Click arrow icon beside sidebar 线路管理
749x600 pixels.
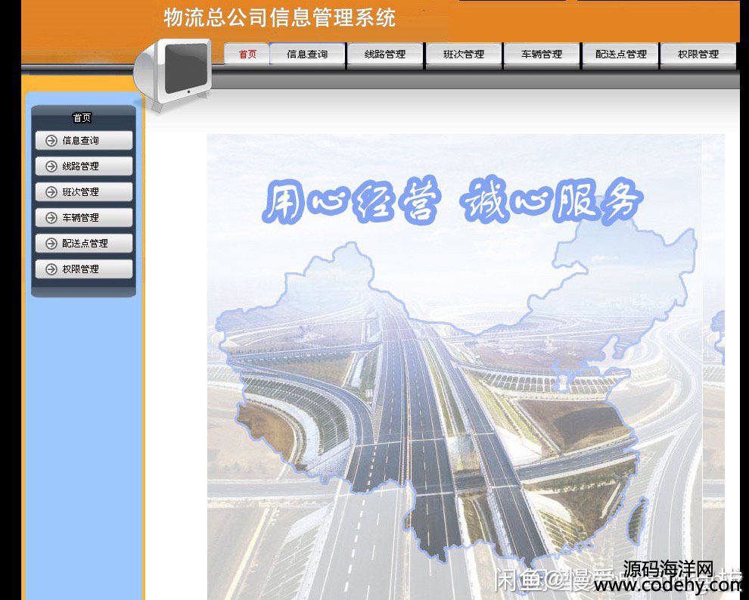(x=51, y=166)
